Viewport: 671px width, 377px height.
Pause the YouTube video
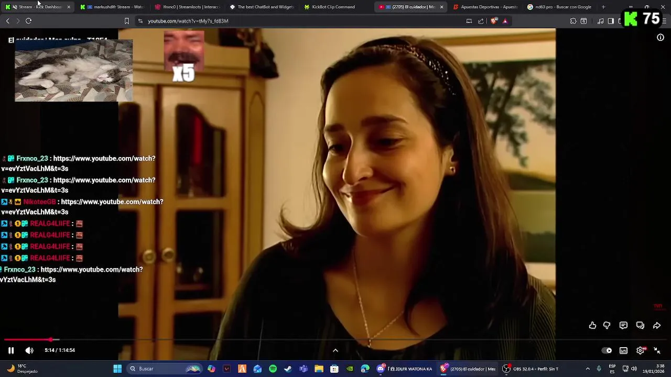[10, 350]
